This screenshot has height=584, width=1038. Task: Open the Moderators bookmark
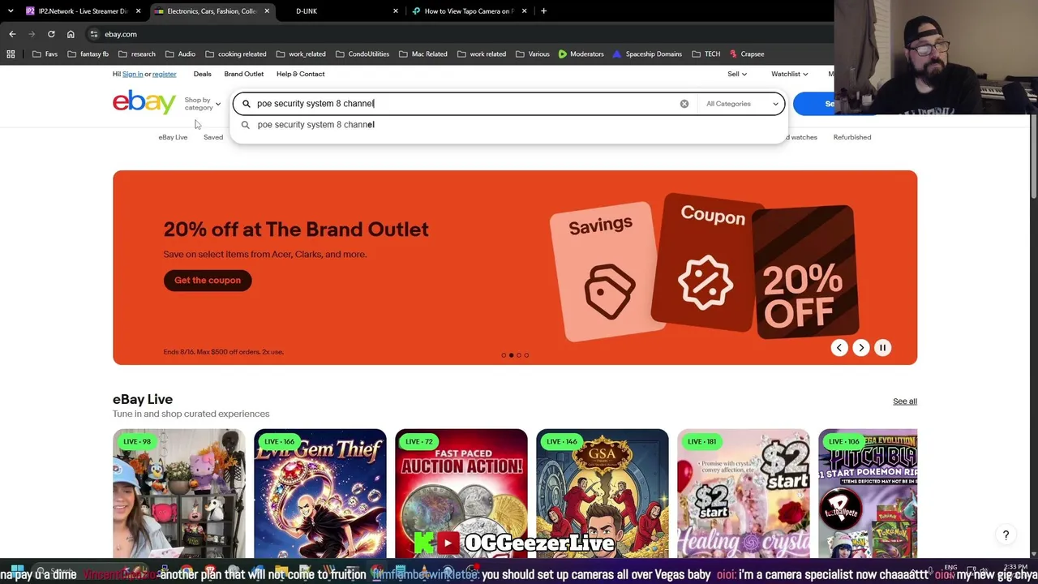click(x=581, y=54)
